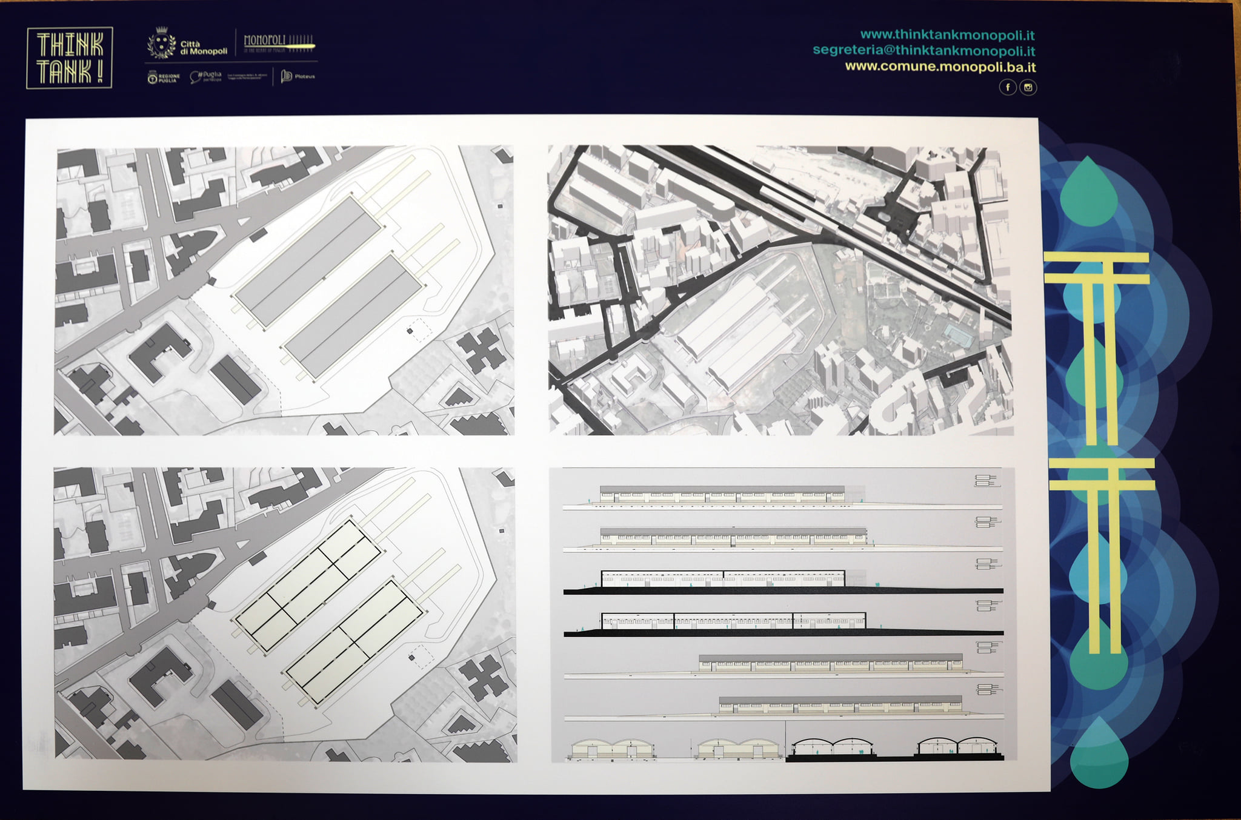The image size is (1241, 820).
Task: Click the Monopoli heart of Puglia logo
Action: (279, 43)
